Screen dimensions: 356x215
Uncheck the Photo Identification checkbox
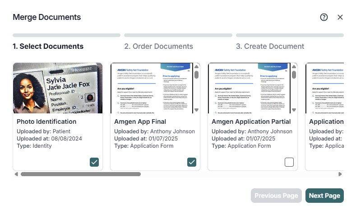click(94, 162)
